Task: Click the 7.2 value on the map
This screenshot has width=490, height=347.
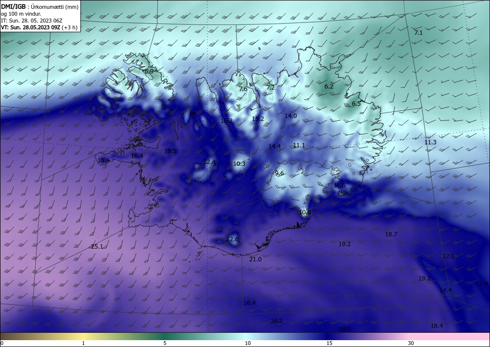Action: coord(270,88)
